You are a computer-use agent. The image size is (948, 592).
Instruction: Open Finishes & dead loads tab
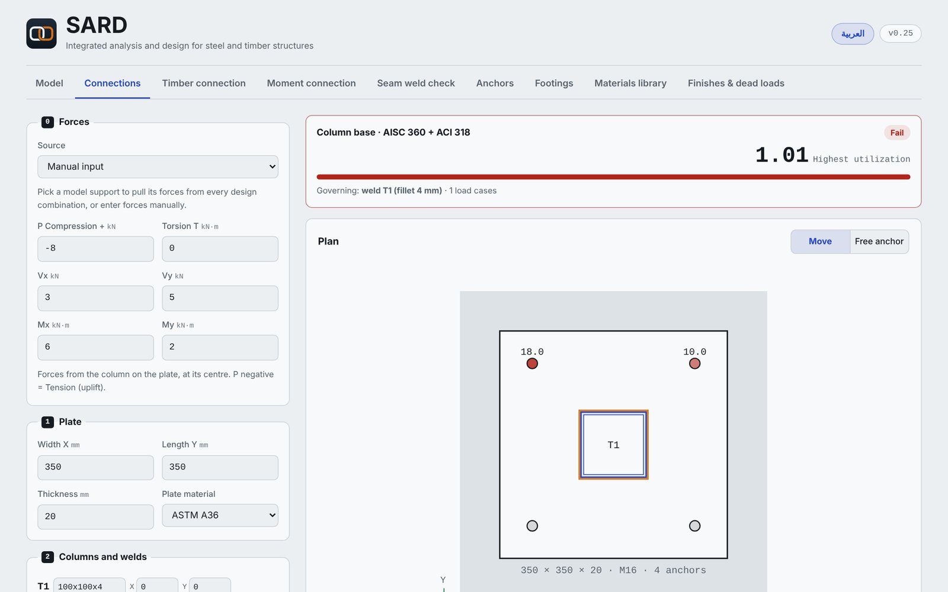coord(736,83)
